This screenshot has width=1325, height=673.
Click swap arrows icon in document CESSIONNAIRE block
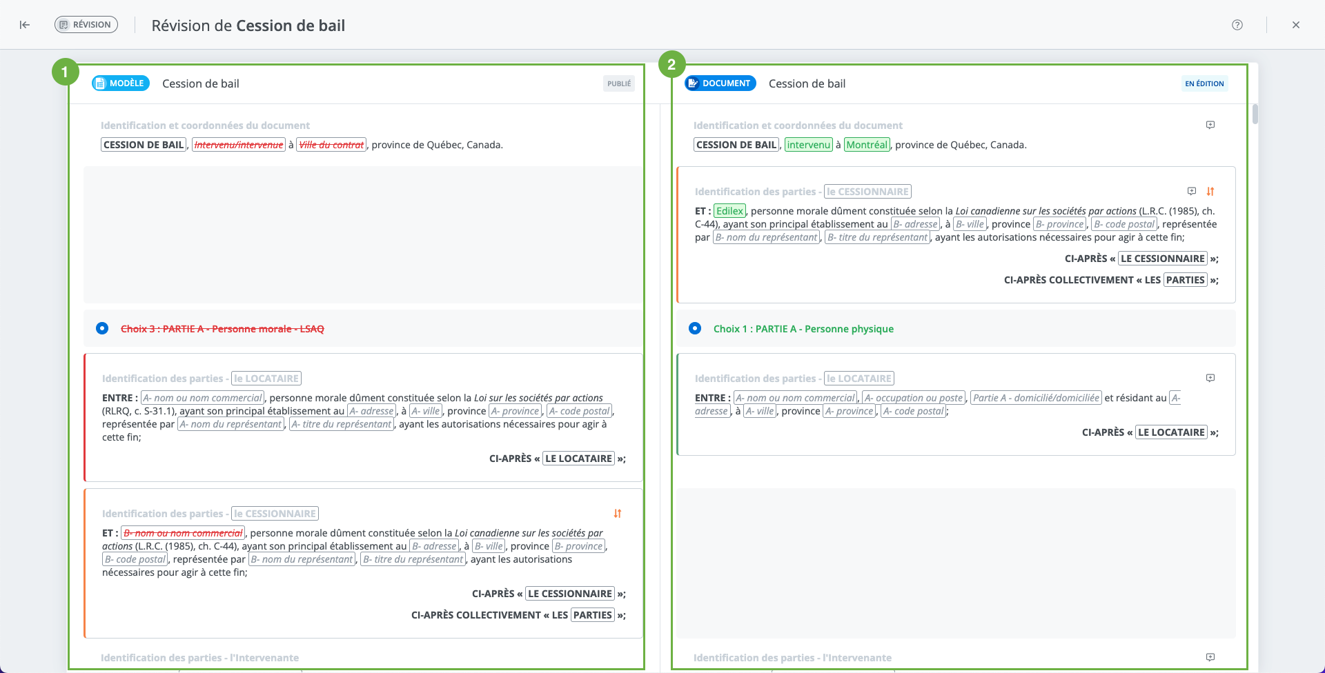point(1210,191)
